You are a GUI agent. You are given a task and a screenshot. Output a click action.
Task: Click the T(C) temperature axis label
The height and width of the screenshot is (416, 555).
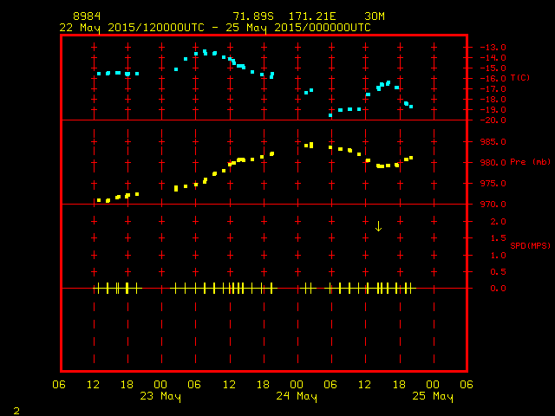520,78
